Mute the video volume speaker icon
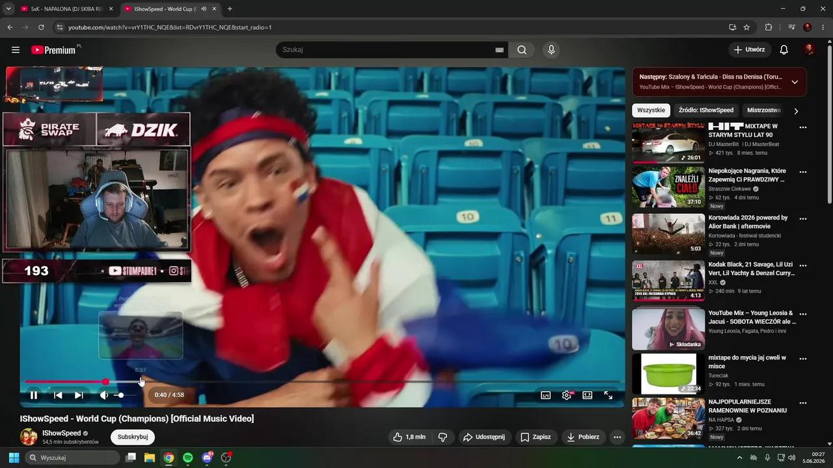The width and height of the screenshot is (833, 468). point(103,395)
